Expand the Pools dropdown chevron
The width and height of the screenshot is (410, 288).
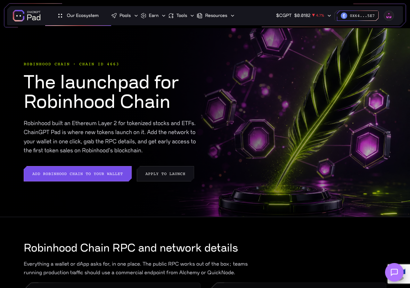tap(136, 16)
